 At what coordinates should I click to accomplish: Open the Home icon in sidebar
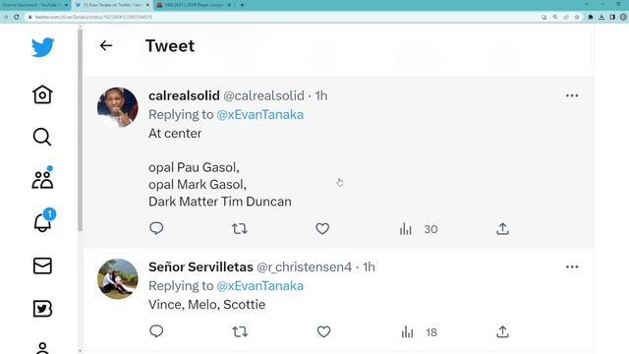point(42,94)
